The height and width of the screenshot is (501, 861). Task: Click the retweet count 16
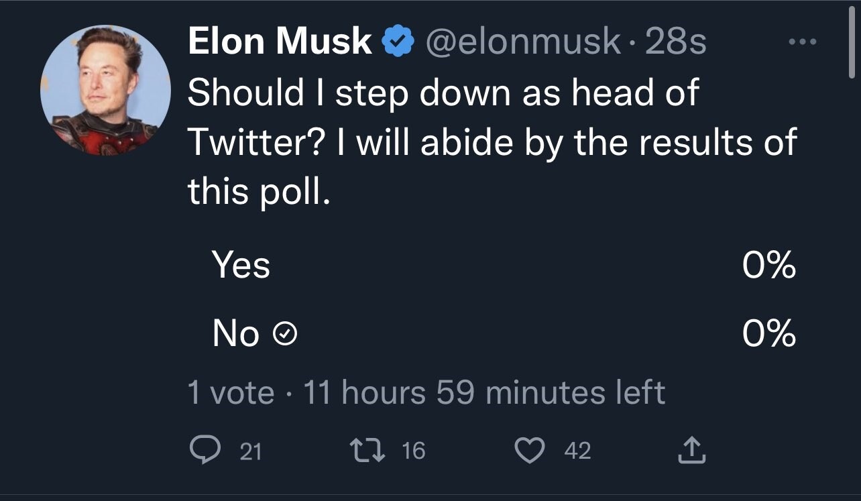414,451
